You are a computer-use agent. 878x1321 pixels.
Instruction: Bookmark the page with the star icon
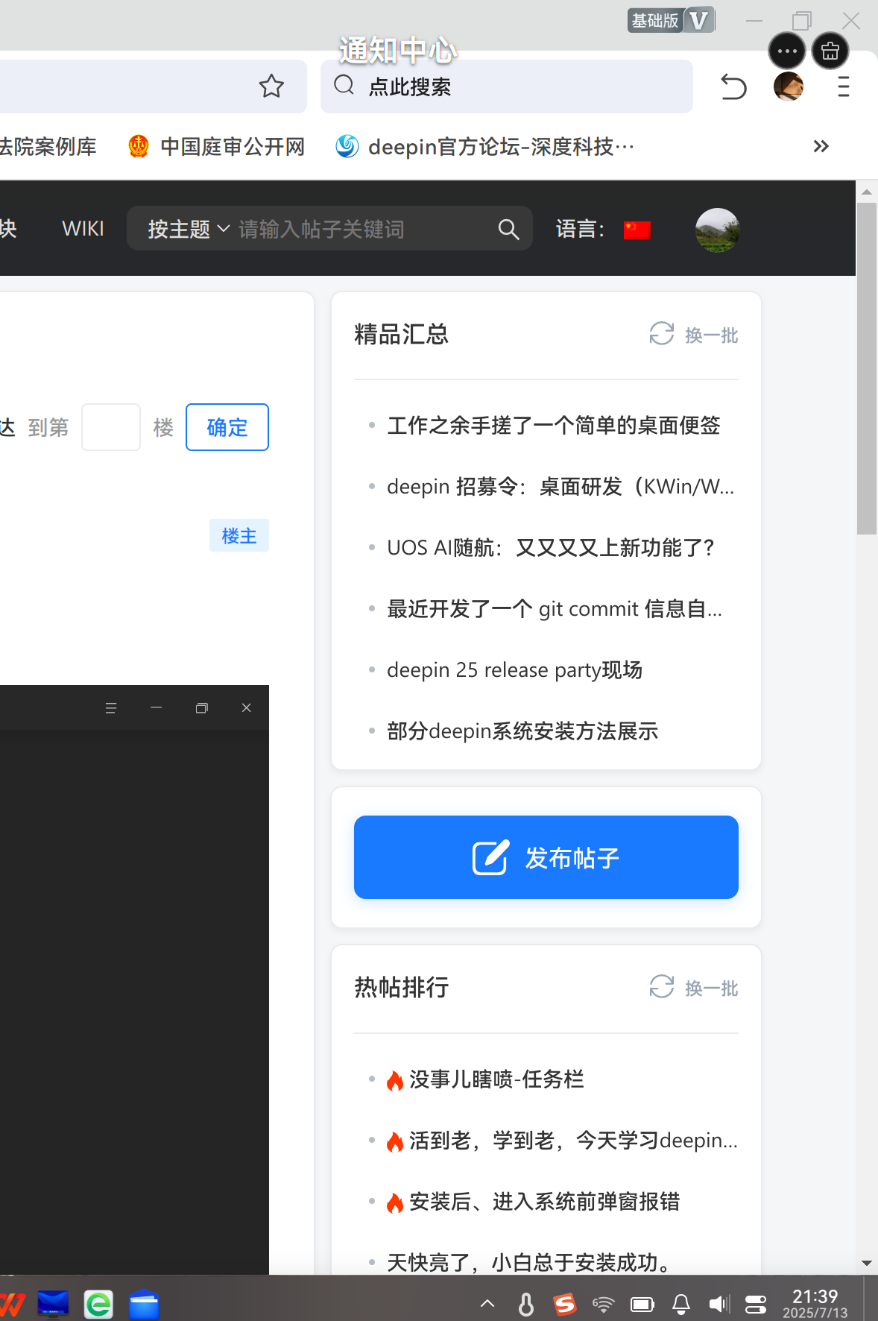pos(271,86)
